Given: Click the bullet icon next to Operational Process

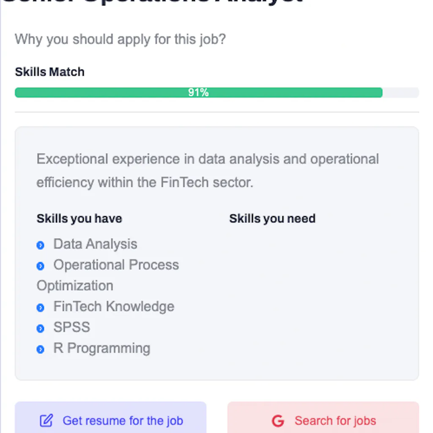Looking at the screenshot, I should tap(41, 266).
